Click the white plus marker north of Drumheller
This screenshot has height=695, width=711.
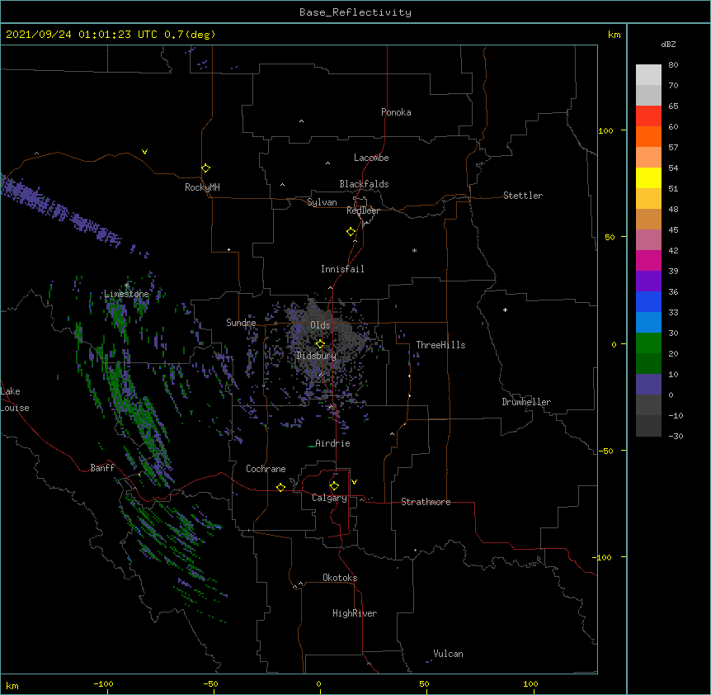coord(505,310)
